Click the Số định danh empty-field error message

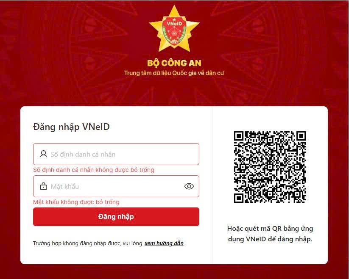click(93, 170)
